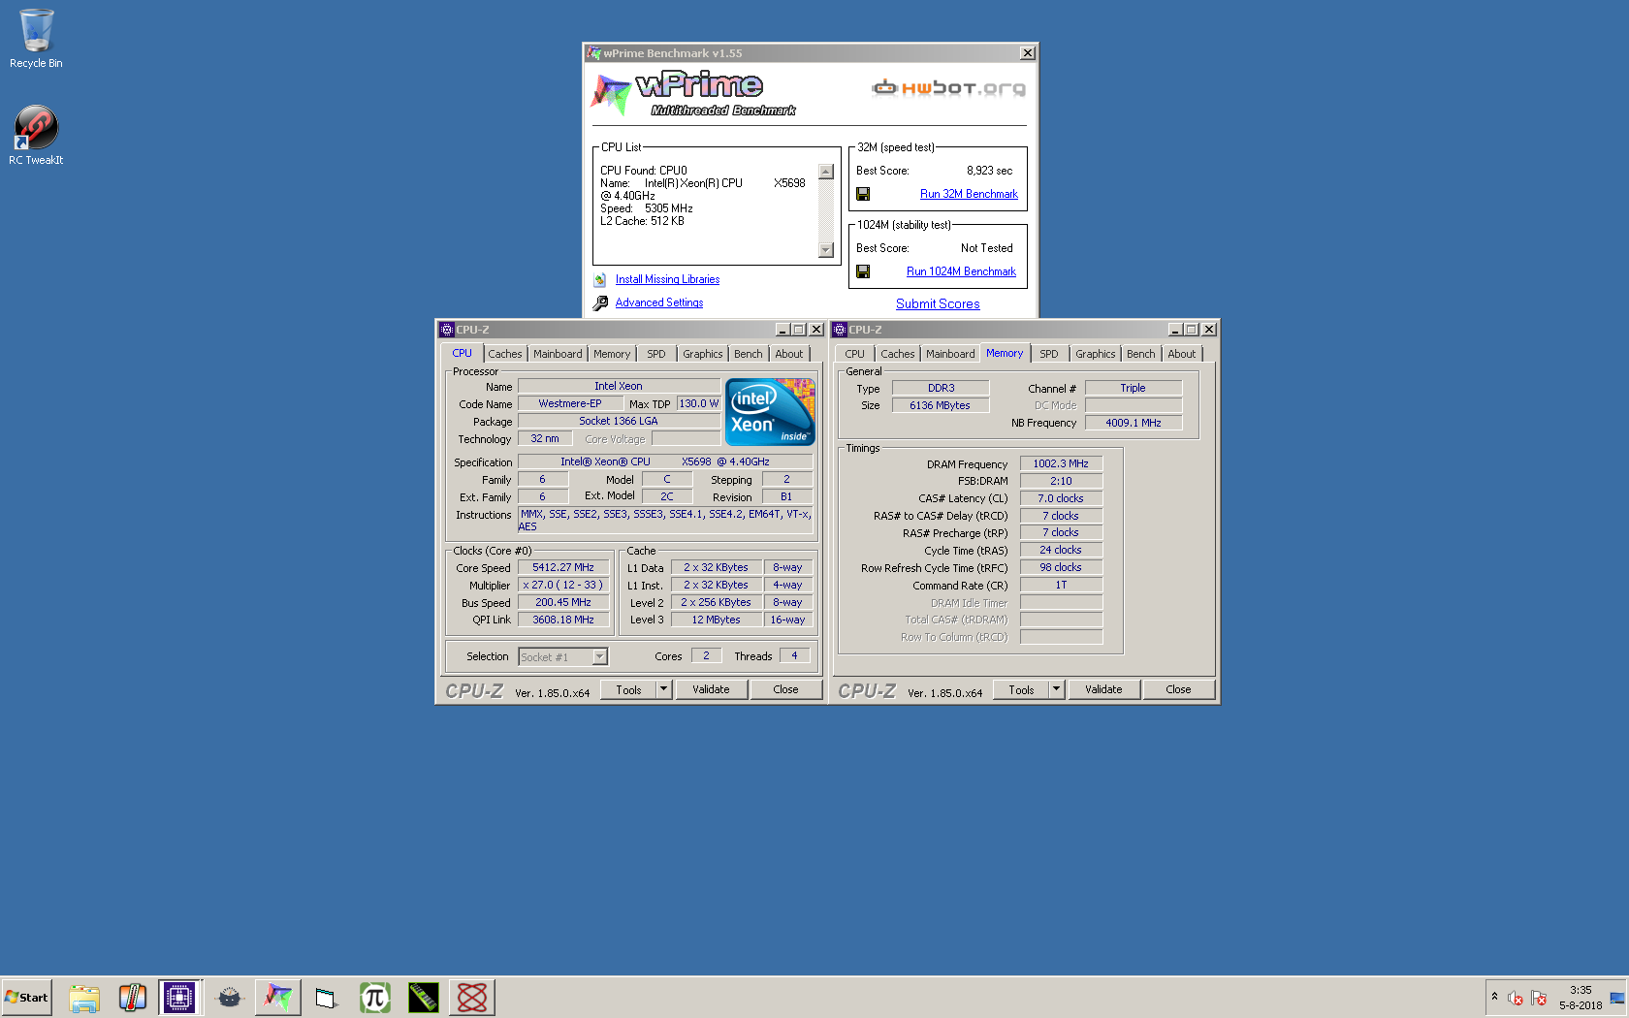
Task: Open the SuperPi taskbar icon
Action: (375, 997)
